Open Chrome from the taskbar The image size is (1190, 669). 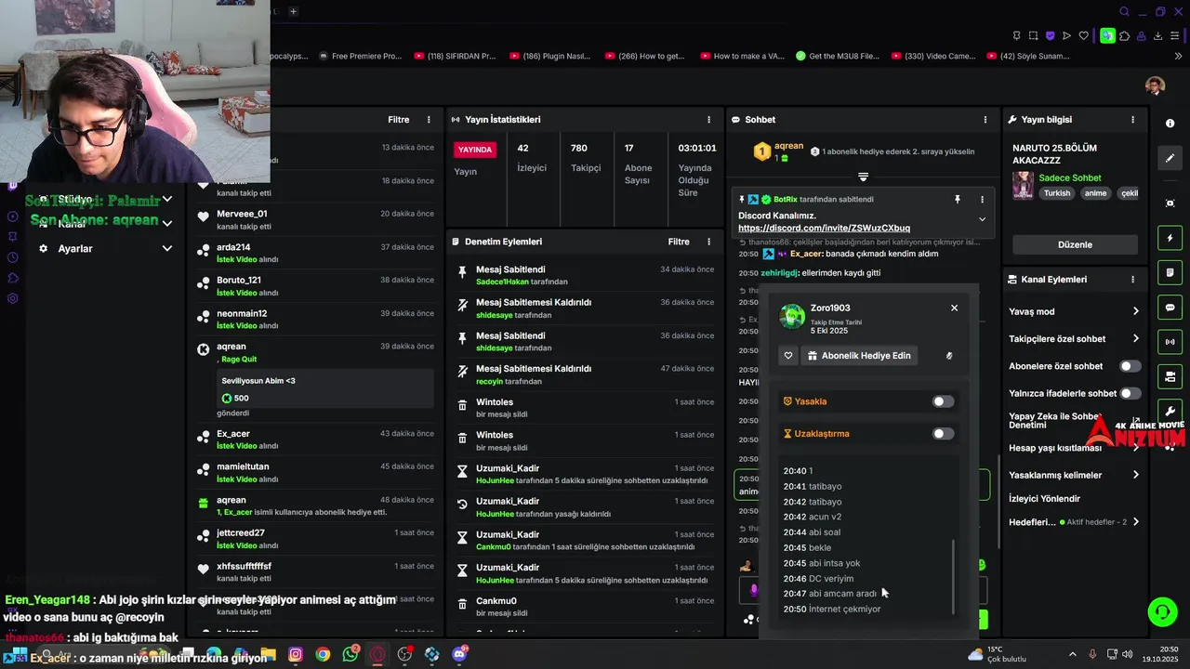[323, 654]
